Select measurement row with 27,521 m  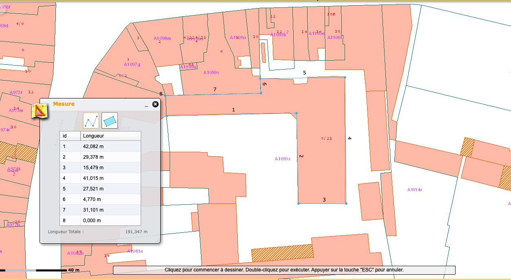pos(100,189)
